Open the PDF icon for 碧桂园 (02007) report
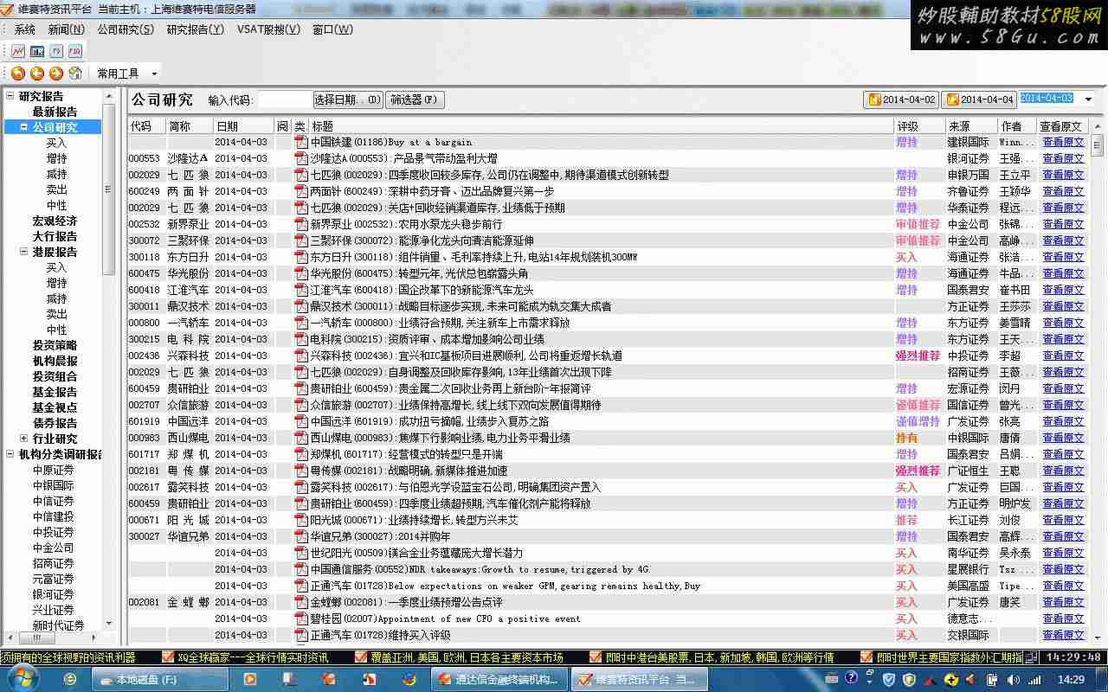Screen dimensions: 1108x692 tap(301, 618)
